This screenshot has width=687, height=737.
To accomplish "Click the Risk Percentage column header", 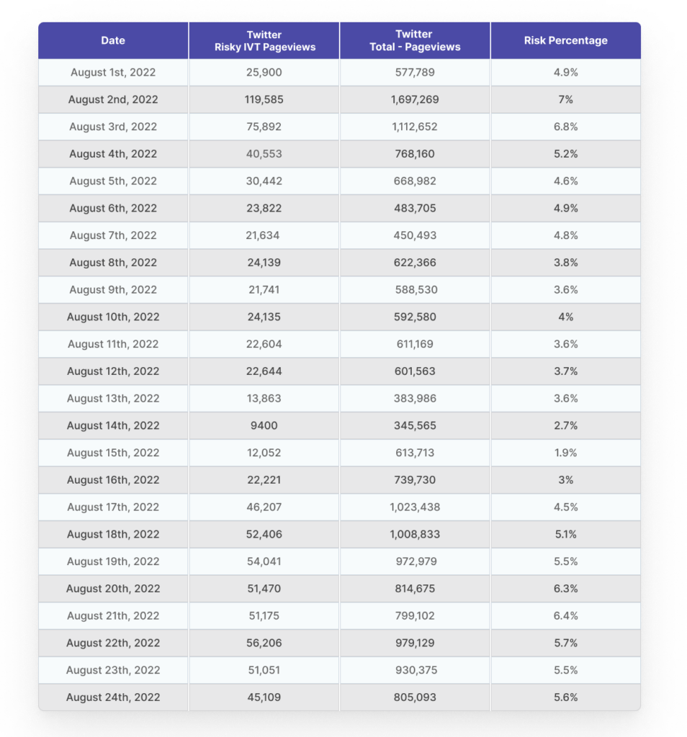I will [565, 40].
